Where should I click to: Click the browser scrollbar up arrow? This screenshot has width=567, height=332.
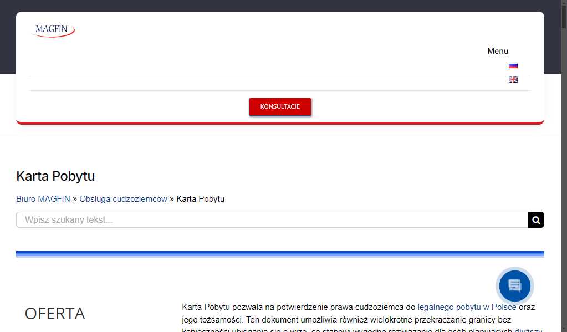[563, 3]
